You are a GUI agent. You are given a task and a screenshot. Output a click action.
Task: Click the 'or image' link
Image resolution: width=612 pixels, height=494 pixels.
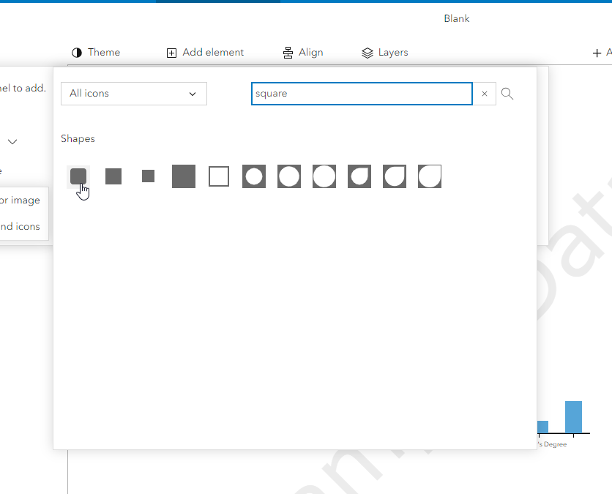coord(19,200)
